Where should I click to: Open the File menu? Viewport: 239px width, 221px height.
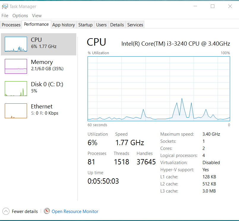[x=5, y=16]
